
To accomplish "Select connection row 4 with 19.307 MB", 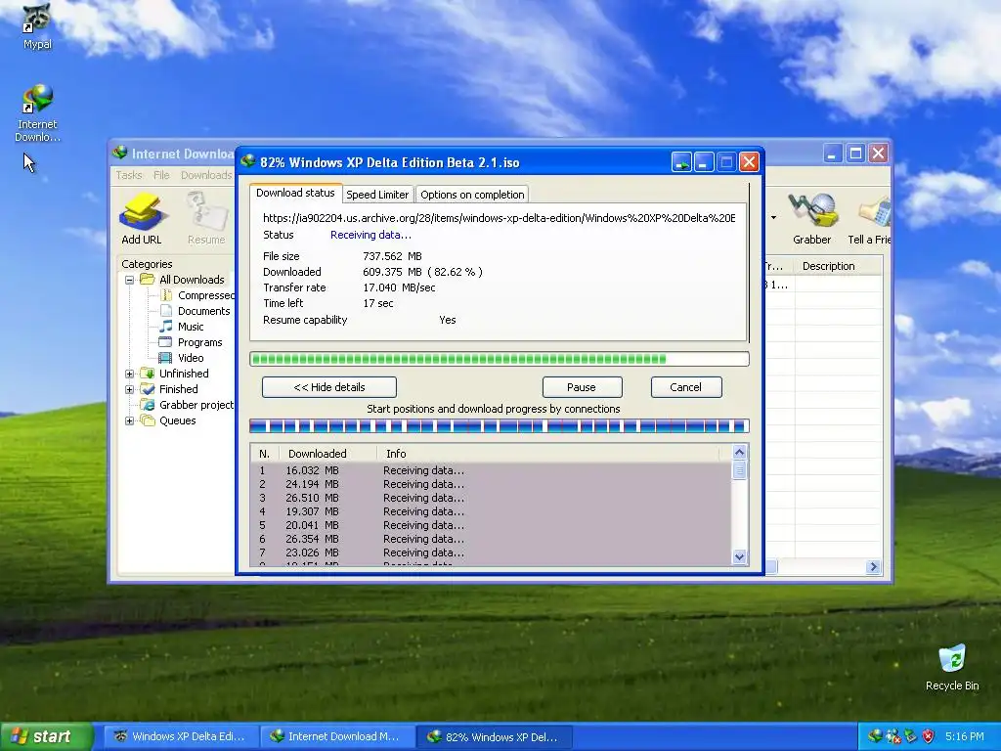I will click(x=491, y=511).
